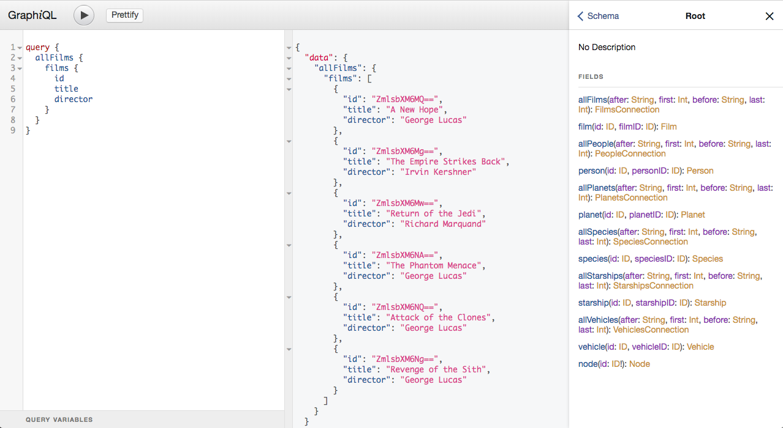Open the person field documentation
This screenshot has height=428, width=783.
coord(590,171)
